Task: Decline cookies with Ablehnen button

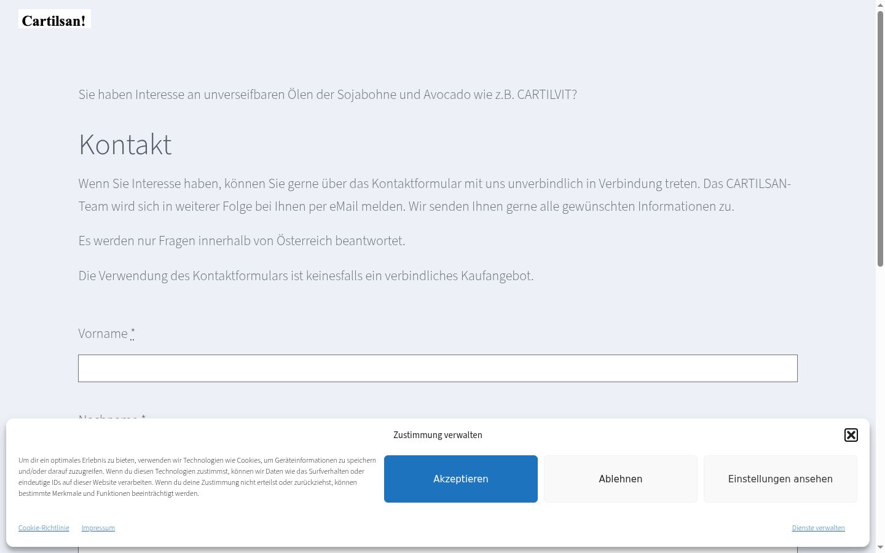Action: [x=621, y=479]
